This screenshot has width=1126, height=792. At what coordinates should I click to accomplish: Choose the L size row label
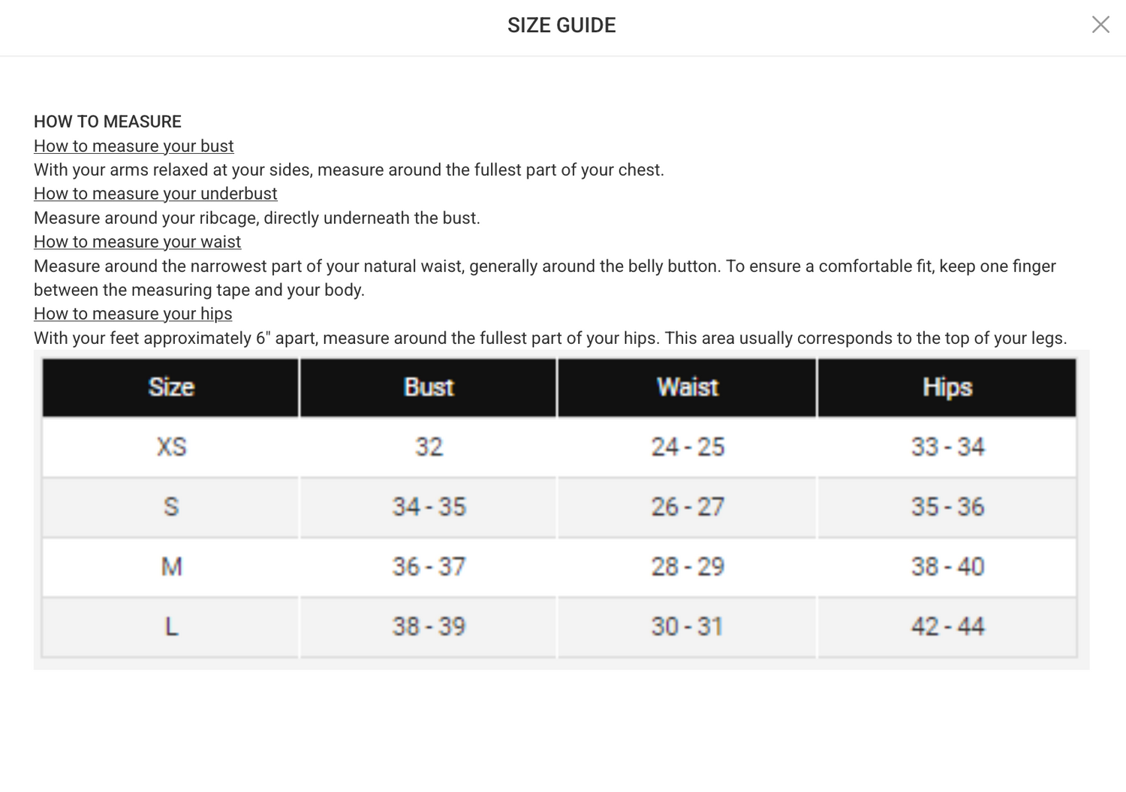[171, 627]
